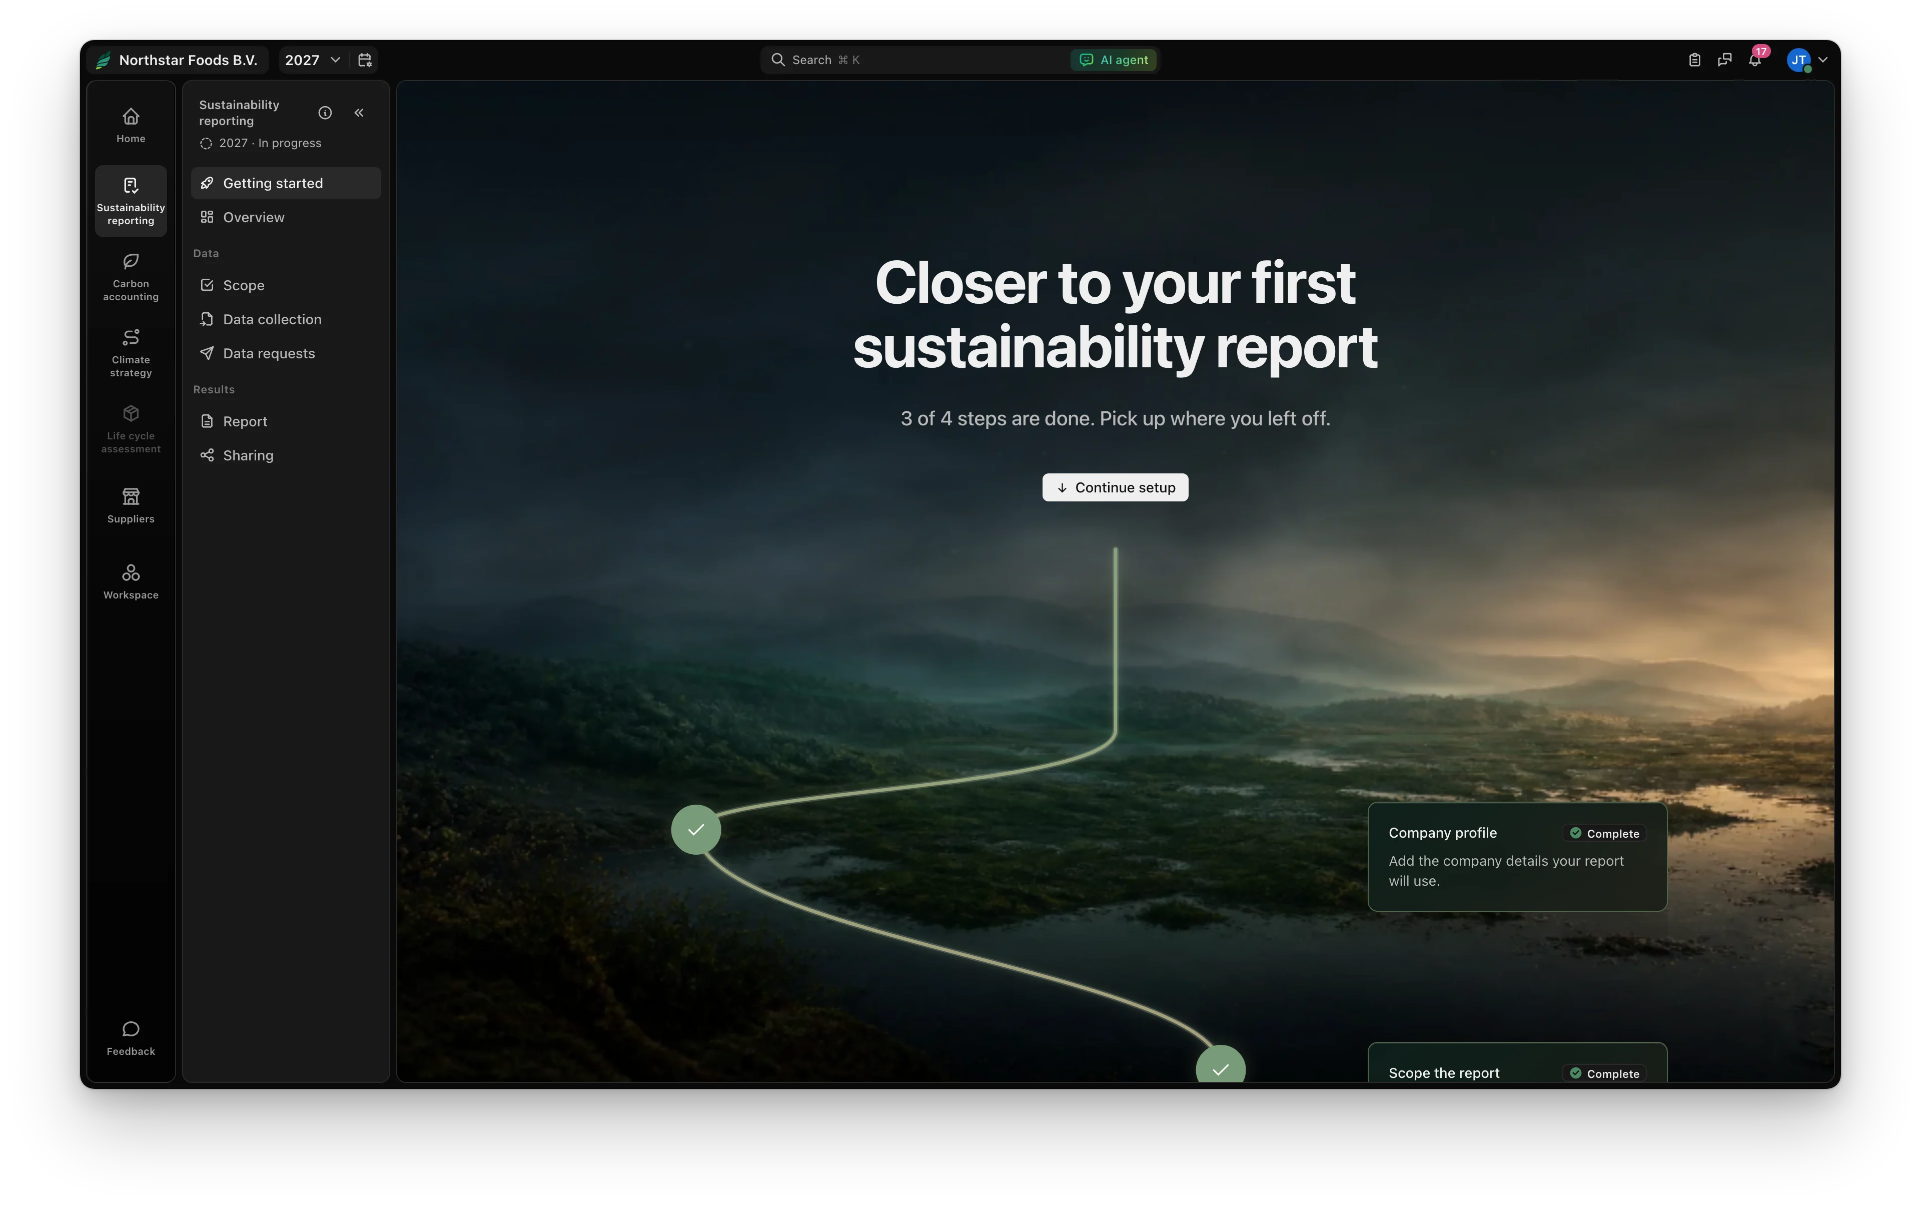
Task: Expand the account menu chevron beside JT
Action: 1822,60
